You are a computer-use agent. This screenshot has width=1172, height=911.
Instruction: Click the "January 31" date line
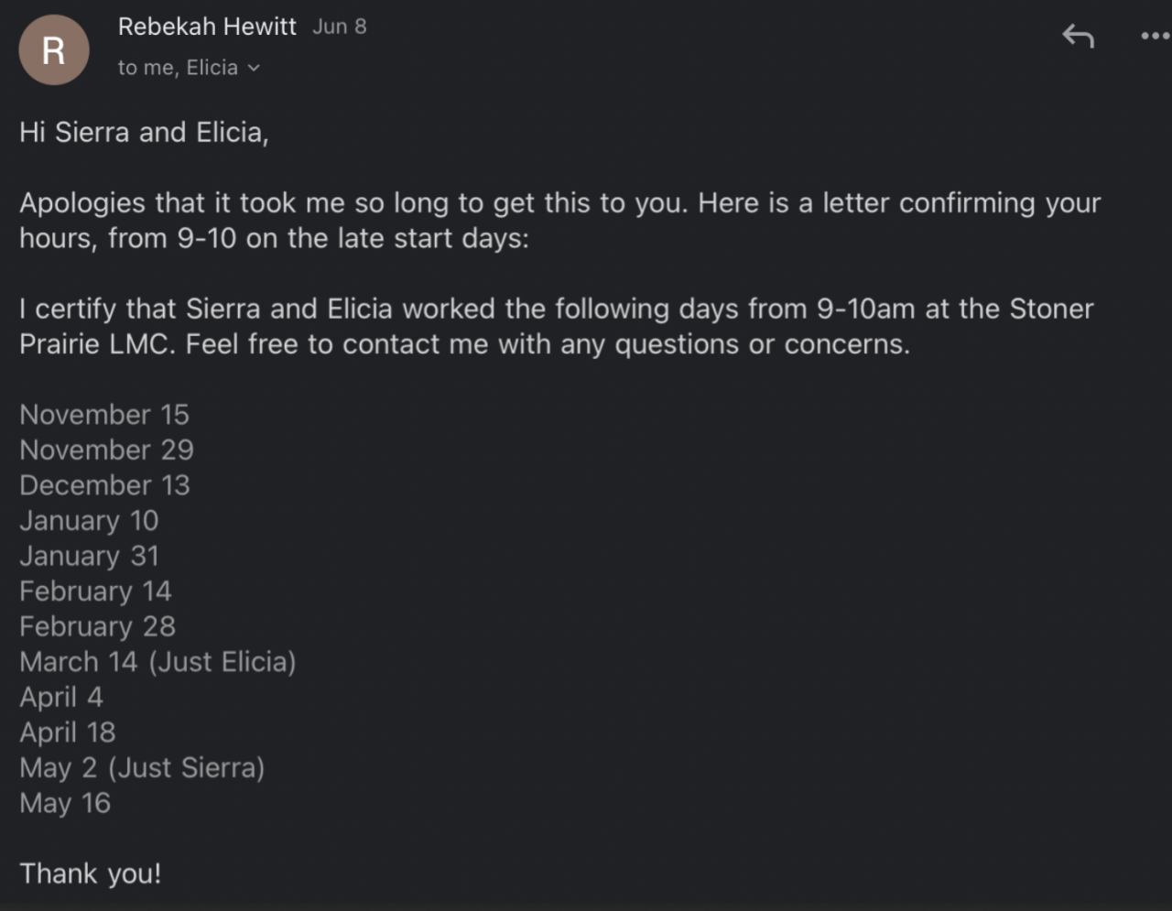[90, 556]
